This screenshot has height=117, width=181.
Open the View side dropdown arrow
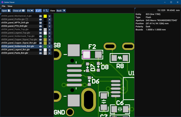(x=64, y=11)
